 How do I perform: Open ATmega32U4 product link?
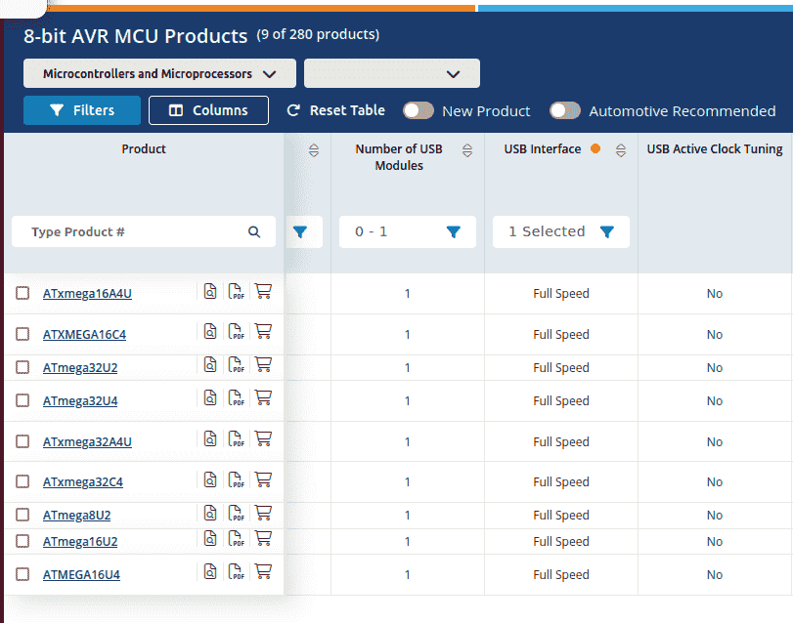pyautogui.click(x=80, y=401)
